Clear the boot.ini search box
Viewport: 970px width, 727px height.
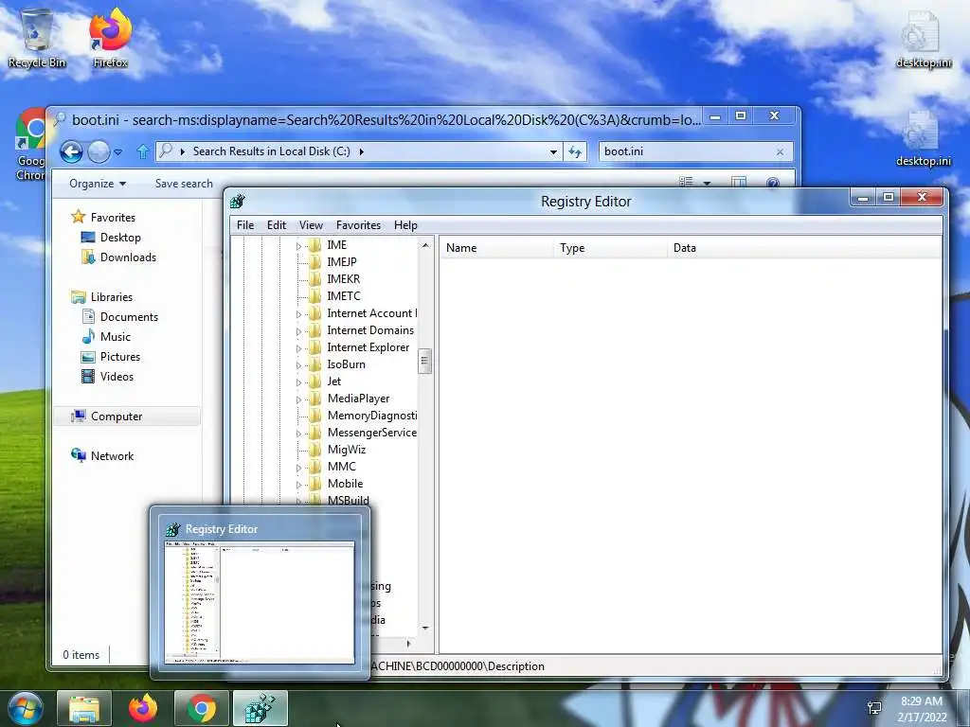(780, 151)
